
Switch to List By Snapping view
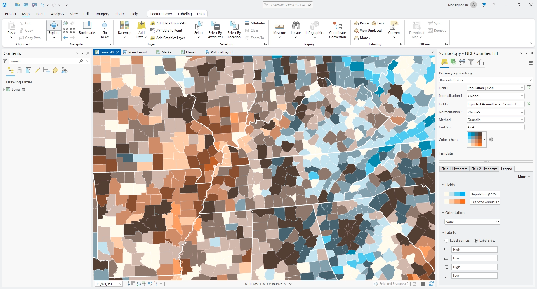(46, 71)
